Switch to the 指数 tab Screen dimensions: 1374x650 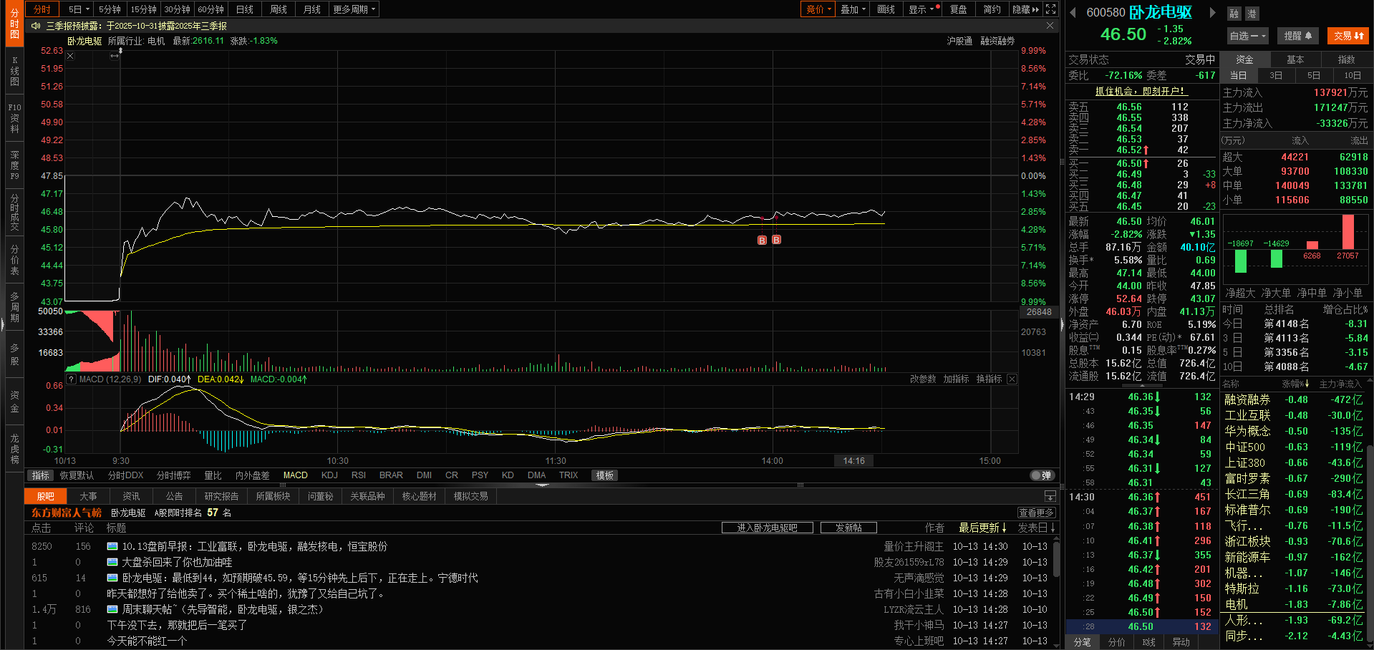point(1346,59)
